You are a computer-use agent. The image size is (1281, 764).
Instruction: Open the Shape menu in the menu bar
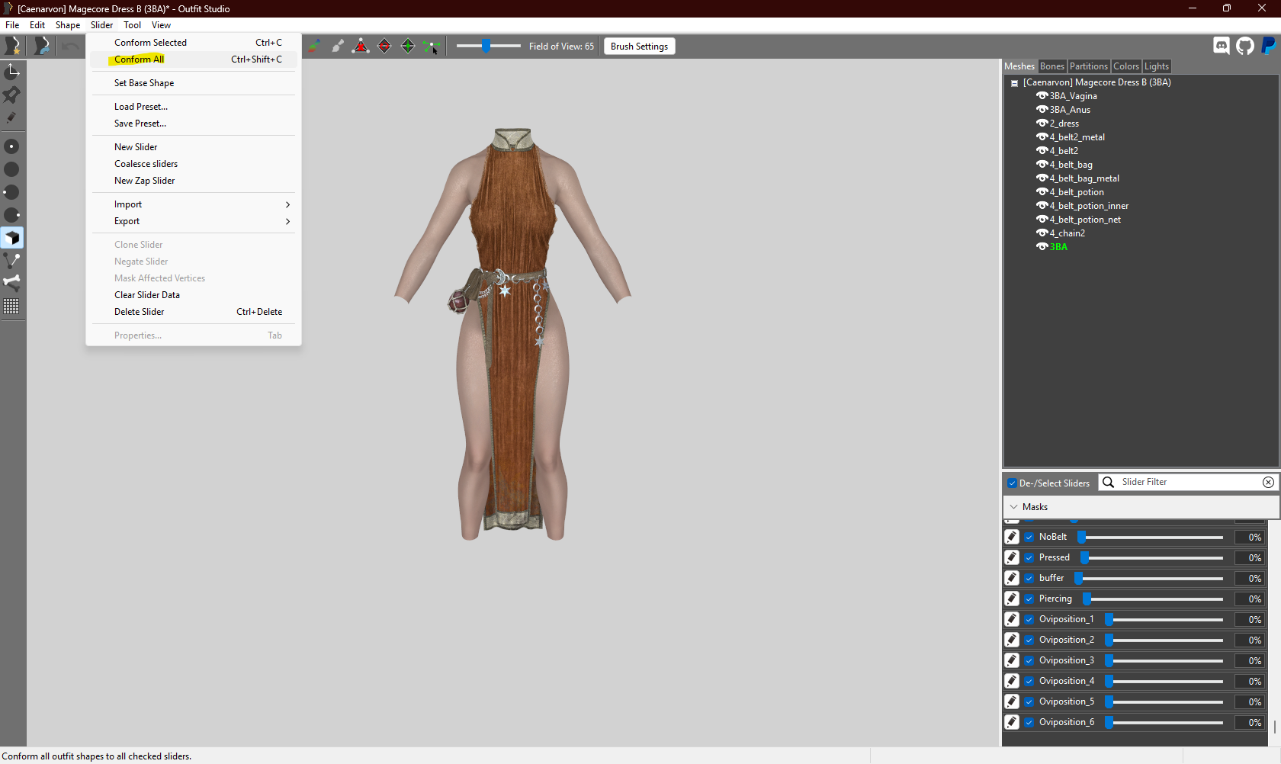point(68,25)
